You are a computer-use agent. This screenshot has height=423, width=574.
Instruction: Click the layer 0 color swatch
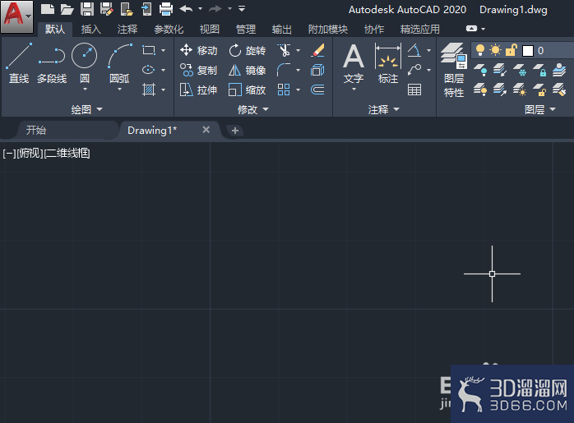(x=527, y=51)
